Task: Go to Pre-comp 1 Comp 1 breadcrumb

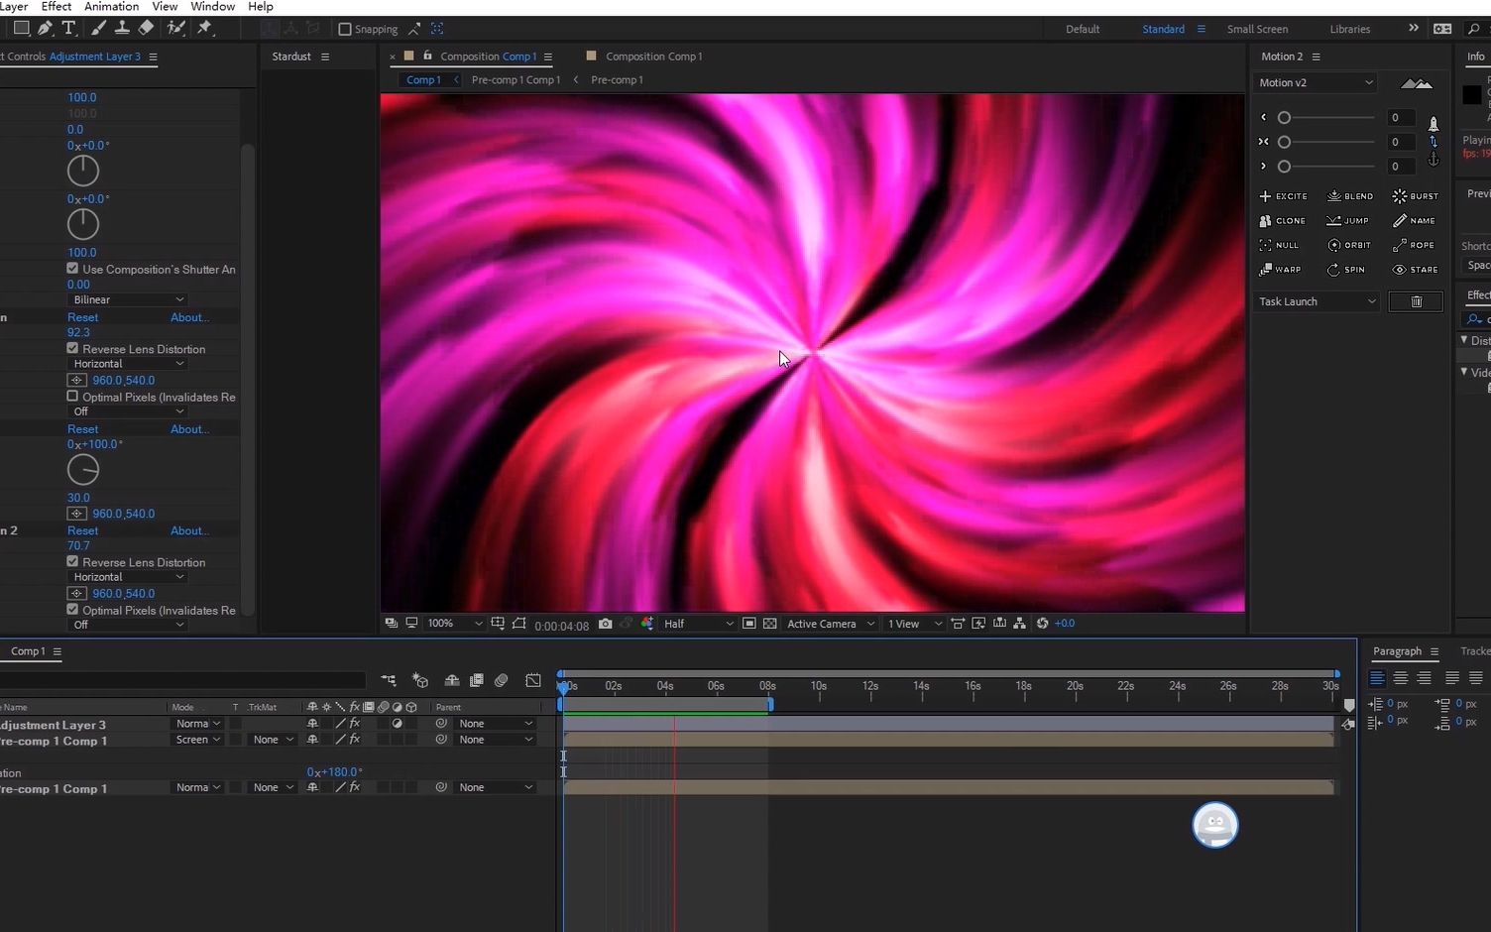Action: click(x=516, y=80)
